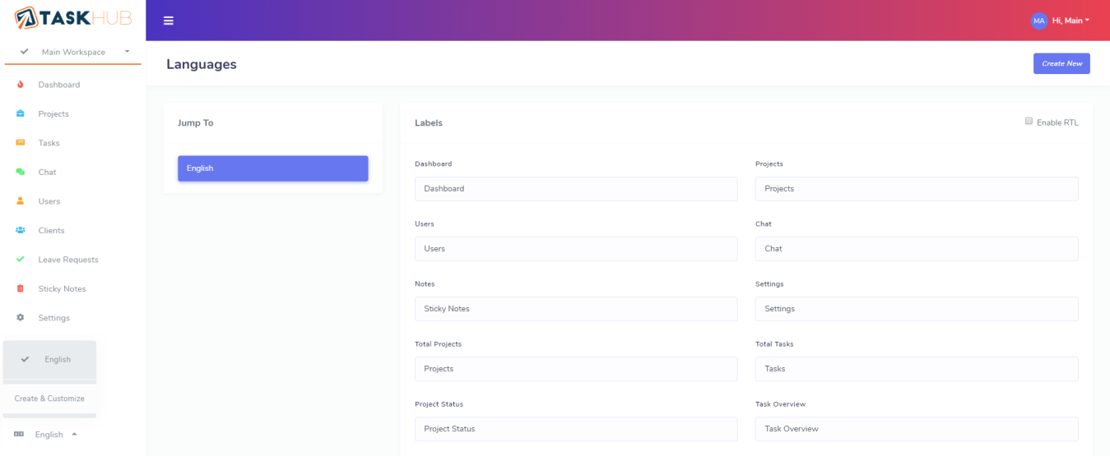Click the Clients group icon
This screenshot has height=456, width=1110.
click(x=21, y=231)
